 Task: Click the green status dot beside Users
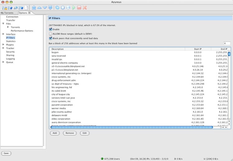(102, 159)
